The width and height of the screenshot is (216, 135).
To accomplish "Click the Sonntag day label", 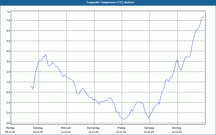I will coord(177,128).
